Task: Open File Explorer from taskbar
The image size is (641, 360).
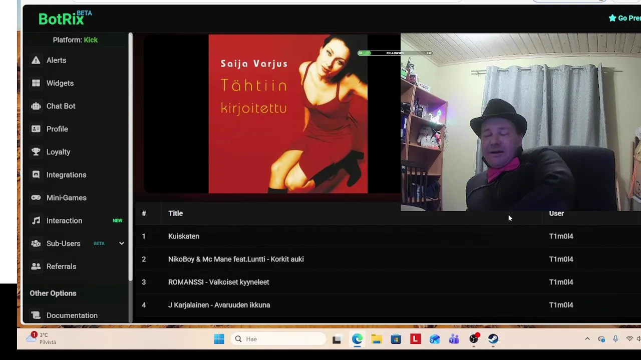Action: coord(377,339)
